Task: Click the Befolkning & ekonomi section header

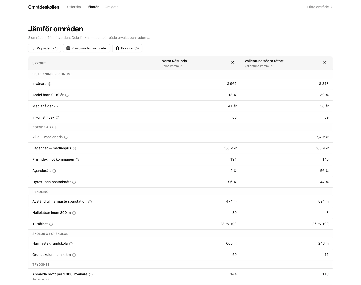Action: click(52, 74)
